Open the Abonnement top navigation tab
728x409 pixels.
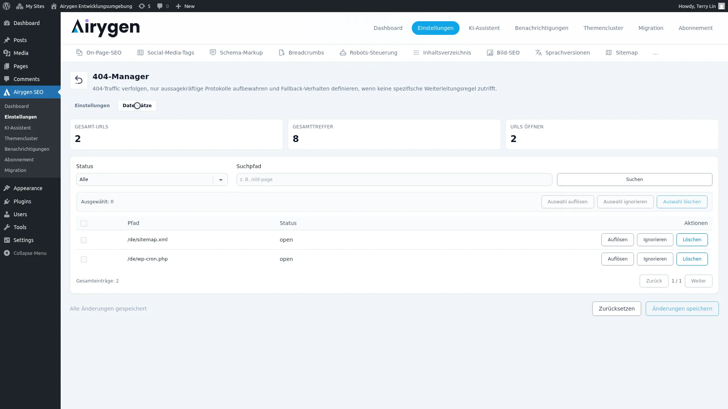click(695, 28)
